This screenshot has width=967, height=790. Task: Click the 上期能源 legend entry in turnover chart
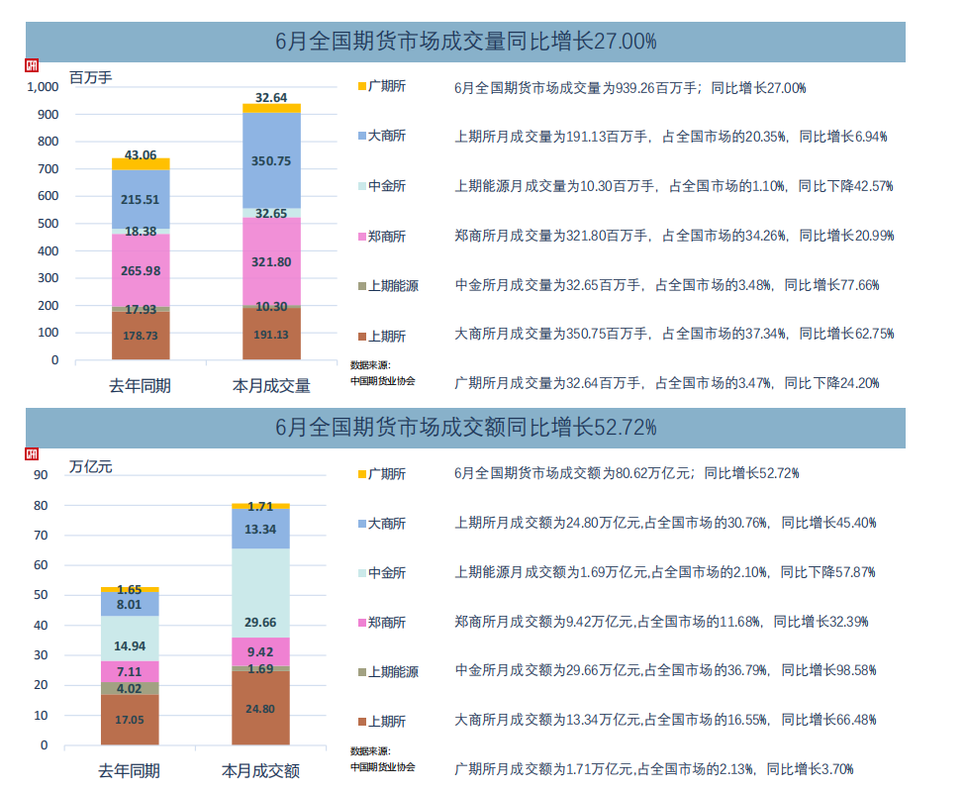point(389,671)
